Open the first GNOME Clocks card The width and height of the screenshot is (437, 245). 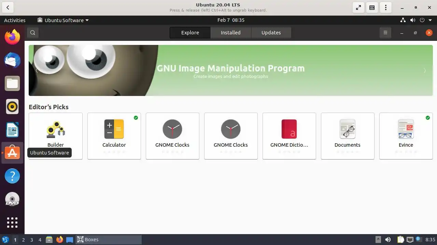click(x=172, y=136)
